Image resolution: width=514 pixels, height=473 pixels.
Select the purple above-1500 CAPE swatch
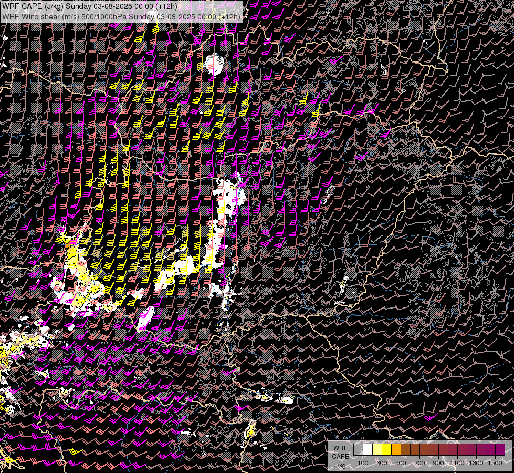click(500, 450)
